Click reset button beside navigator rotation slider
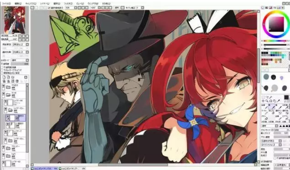 tap(27, 40)
